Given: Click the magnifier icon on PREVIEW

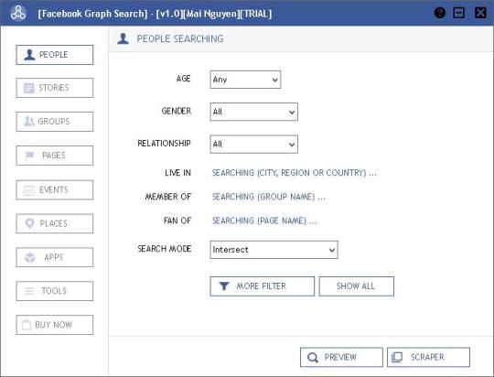Looking at the screenshot, I should coord(313,358).
